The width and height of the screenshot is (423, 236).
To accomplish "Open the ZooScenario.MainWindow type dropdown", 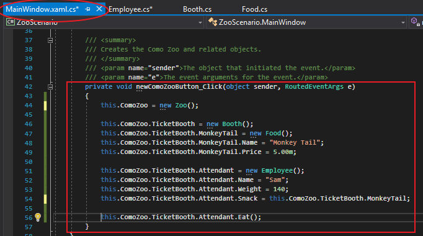I will (x=403, y=22).
